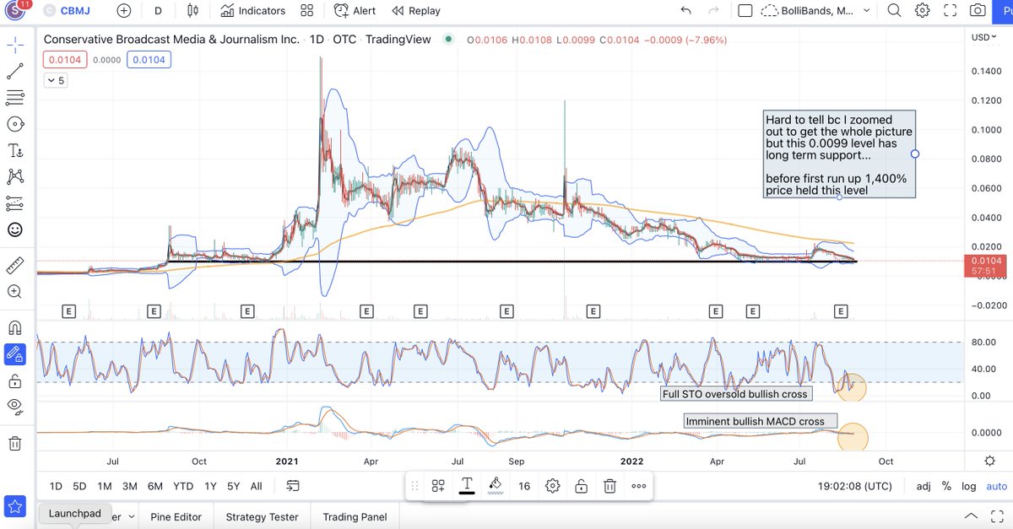
Task: Open the layout setup square icon
Action: click(x=745, y=11)
